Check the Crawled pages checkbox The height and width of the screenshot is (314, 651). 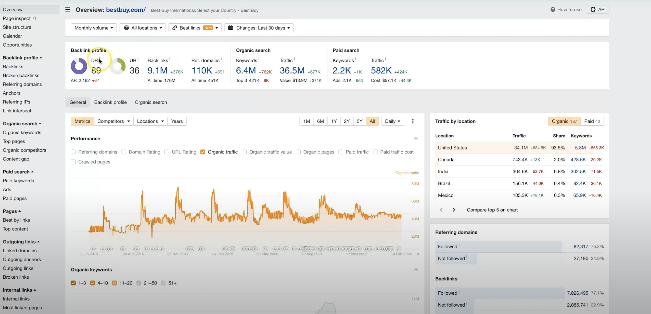[x=73, y=162]
